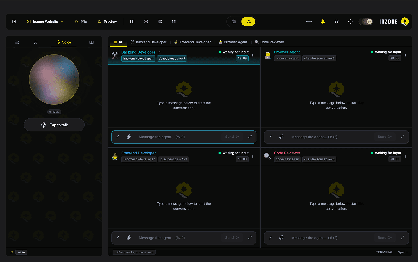The image size is (418, 262).
Task: Click the frontend-developer tag
Action: coord(139,159)
